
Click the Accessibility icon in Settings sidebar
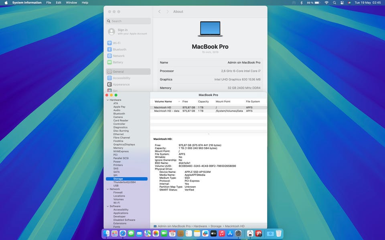pyautogui.click(x=109, y=78)
